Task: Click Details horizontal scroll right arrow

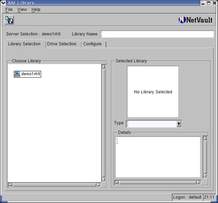Action: click(x=199, y=183)
